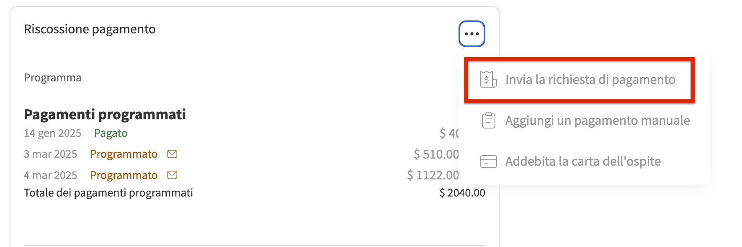742x247 pixels.
Task: Choose 'Aggiungi un pagamento manuale' from menu
Action: 597,120
